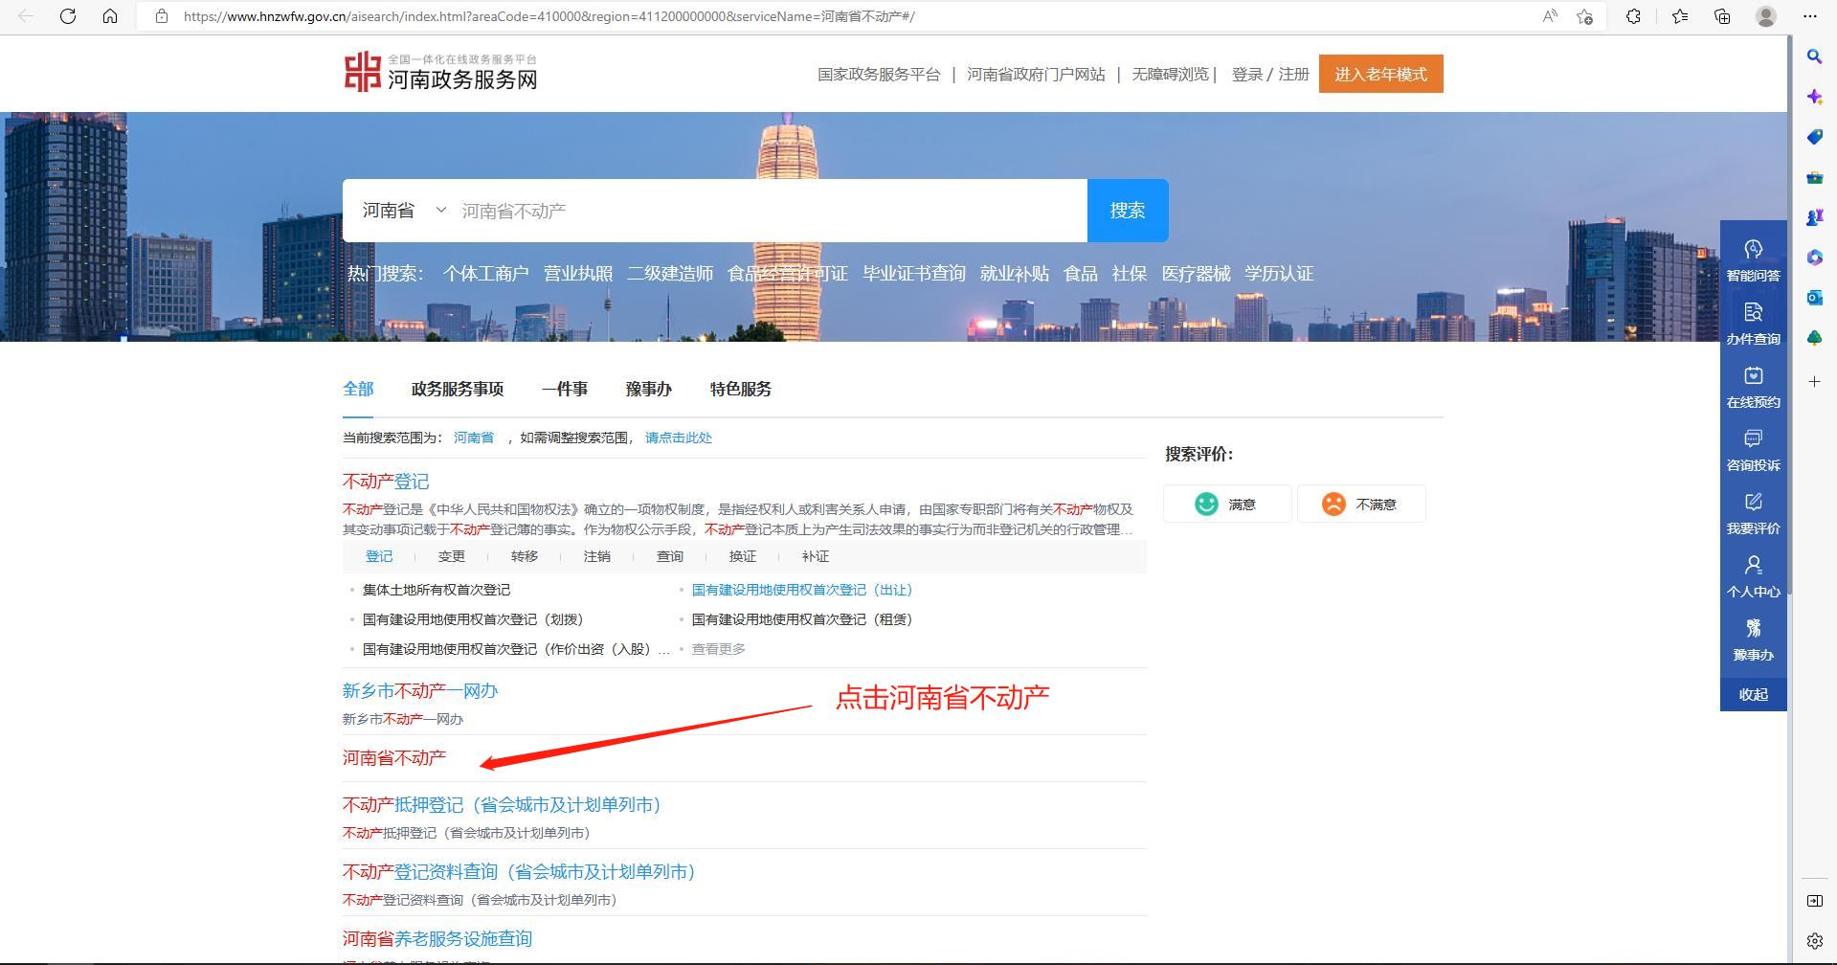Switch to 政务服务事项 tab
The height and width of the screenshot is (965, 1837).
(x=458, y=389)
